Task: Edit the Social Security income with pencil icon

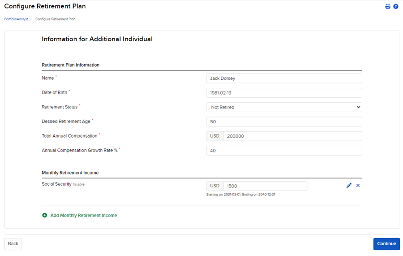Action: click(x=349, y=186)
